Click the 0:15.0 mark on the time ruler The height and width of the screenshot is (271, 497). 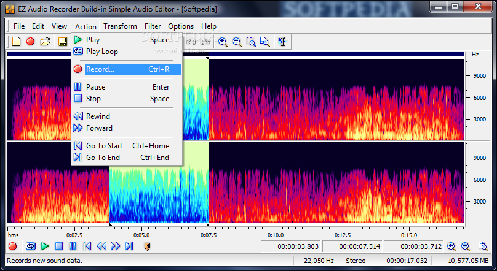(409, 235)
